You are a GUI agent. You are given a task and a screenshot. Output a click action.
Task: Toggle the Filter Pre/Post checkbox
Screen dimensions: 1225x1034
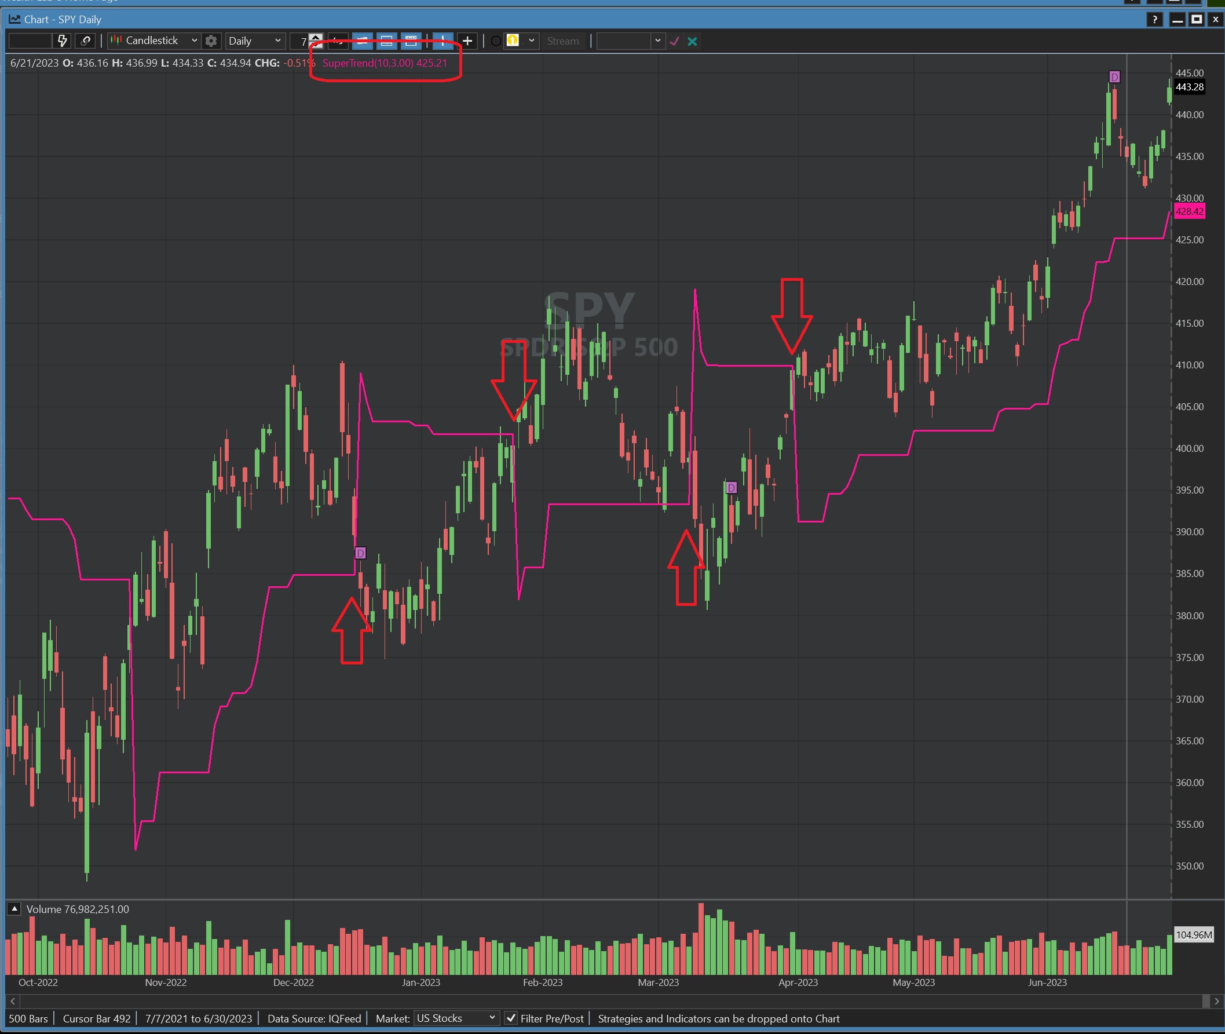[x=511, y=1018]
